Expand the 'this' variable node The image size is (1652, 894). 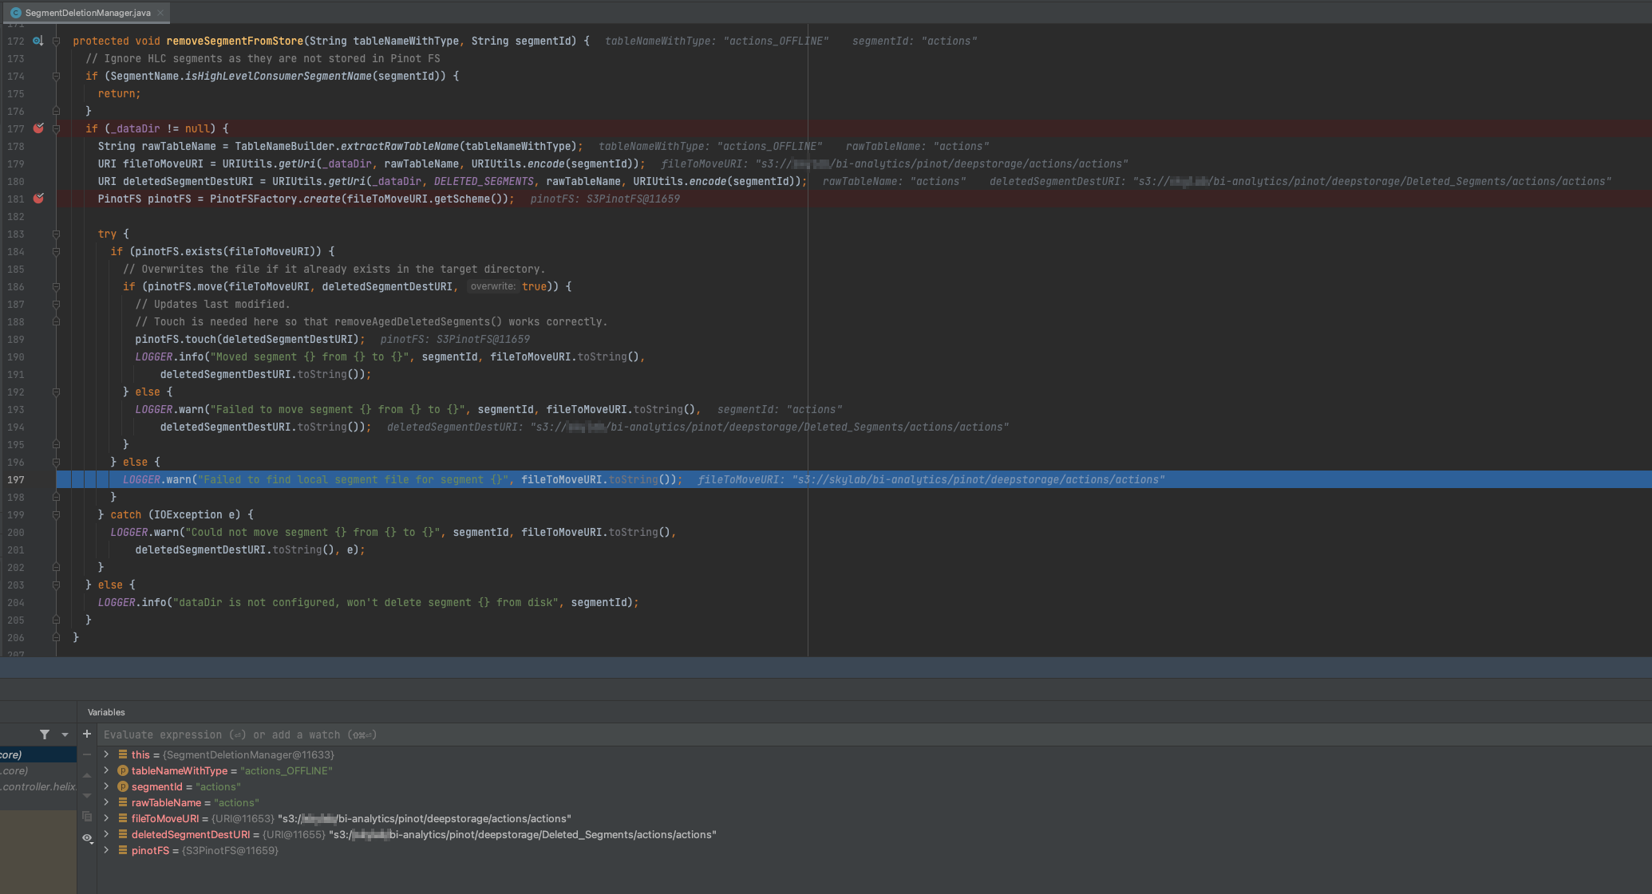[x=106, y=754]
